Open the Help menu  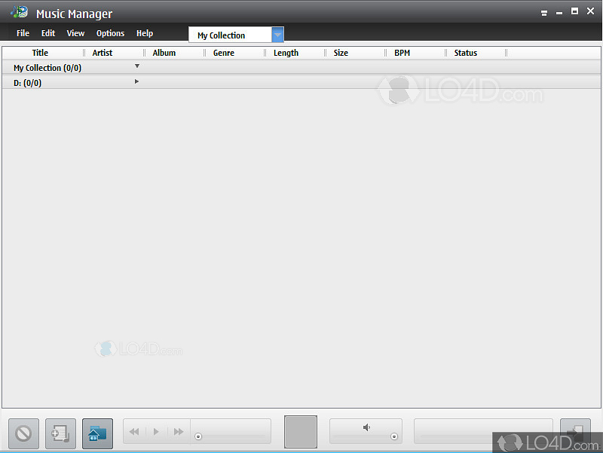pyautogui.click(x=145, y=33)
